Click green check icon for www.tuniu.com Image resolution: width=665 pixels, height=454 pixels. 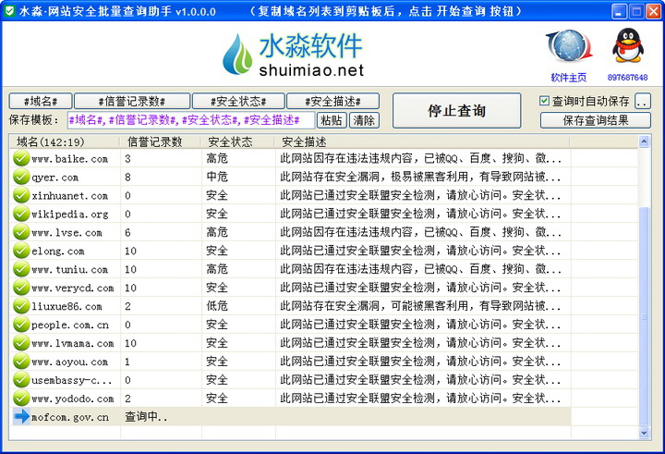(21, 269)
